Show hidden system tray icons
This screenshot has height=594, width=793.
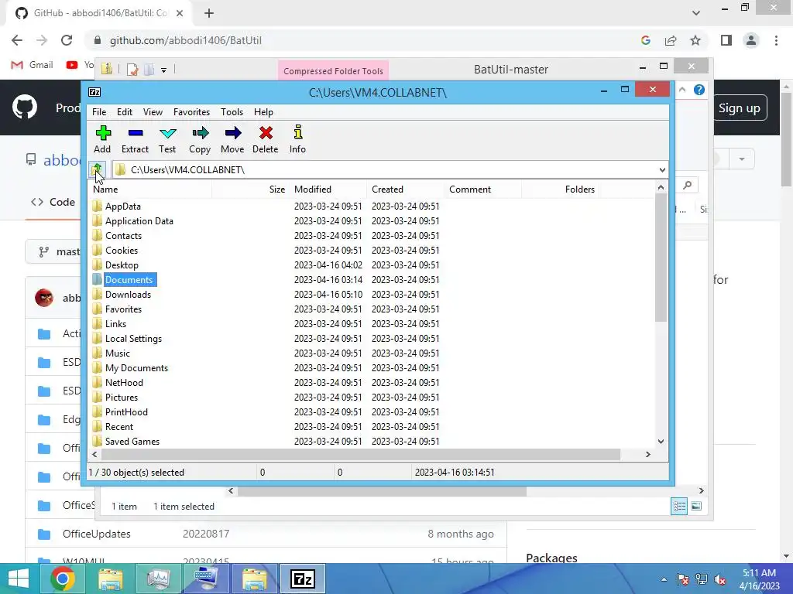[x=664, y=579]
